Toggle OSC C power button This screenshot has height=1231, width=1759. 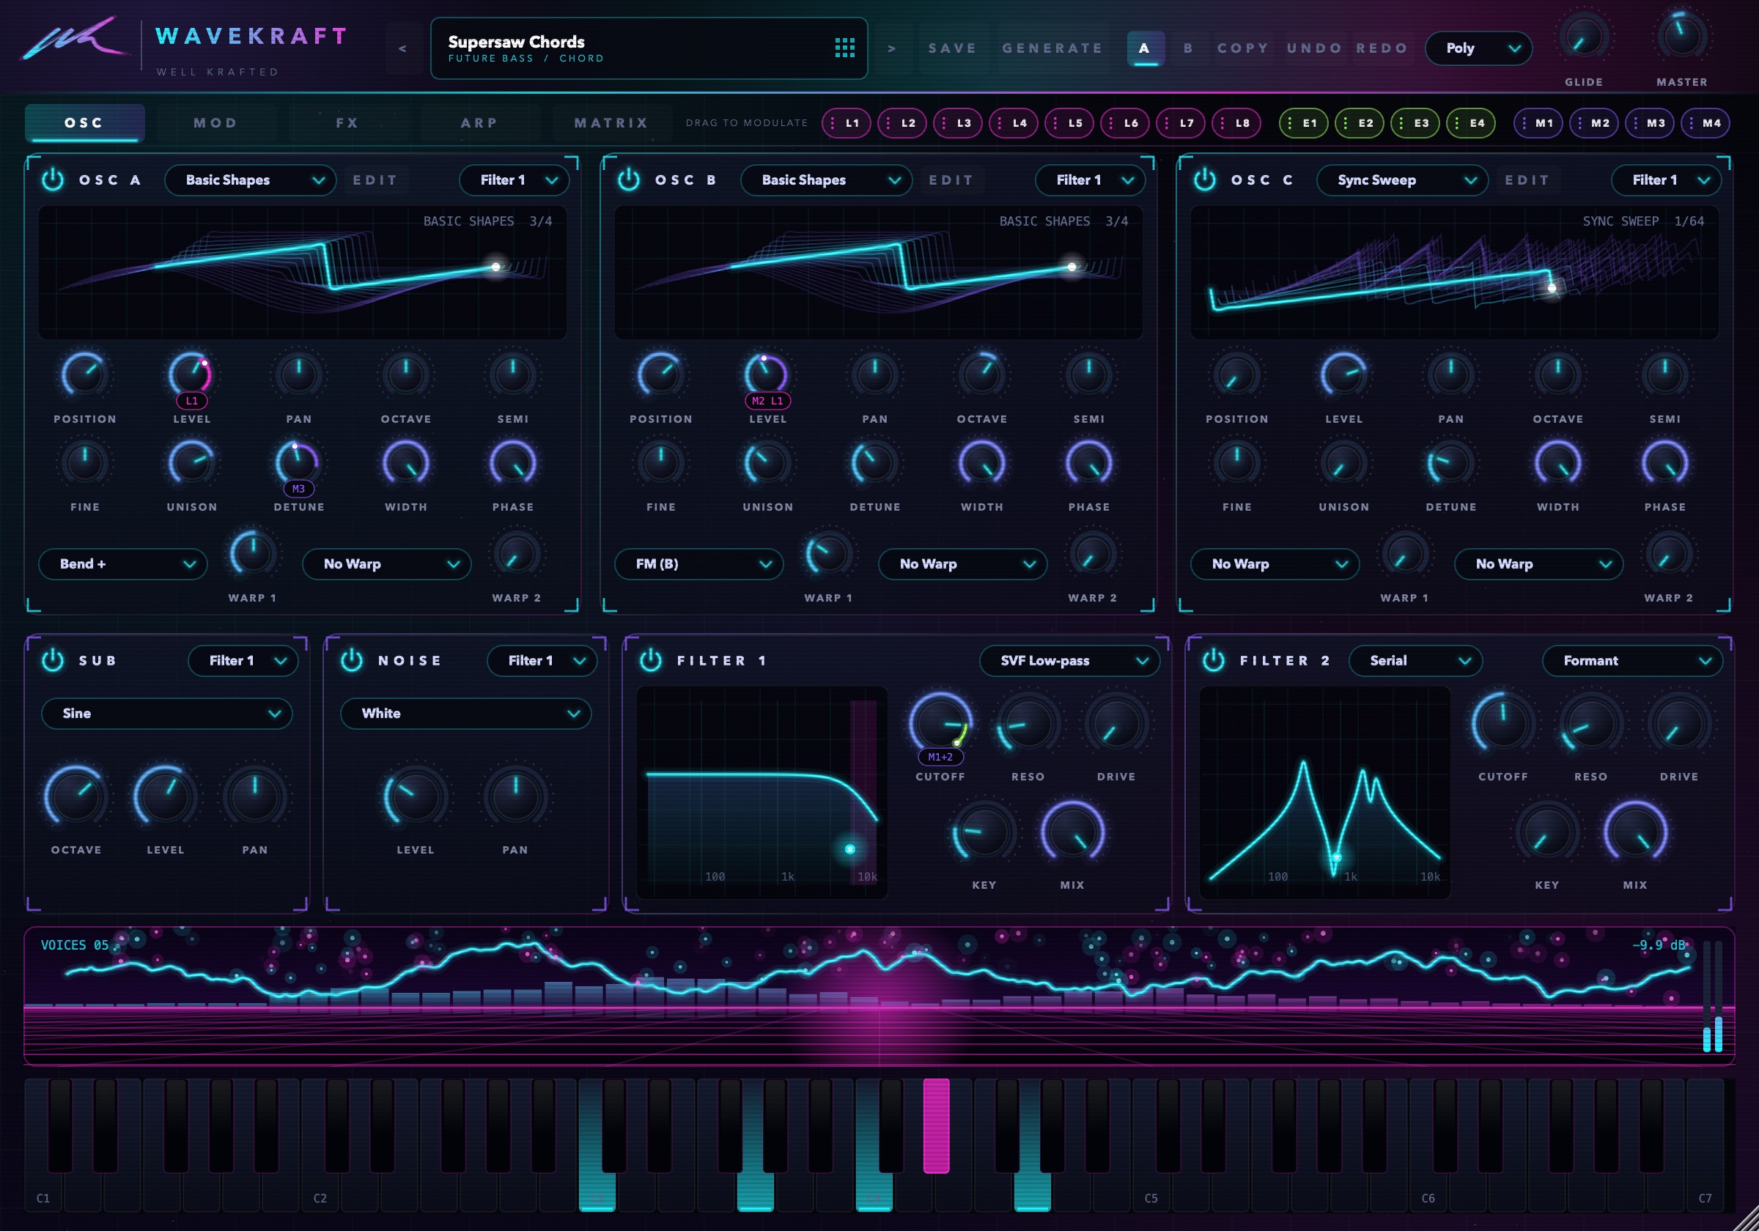click(1205, 180)
